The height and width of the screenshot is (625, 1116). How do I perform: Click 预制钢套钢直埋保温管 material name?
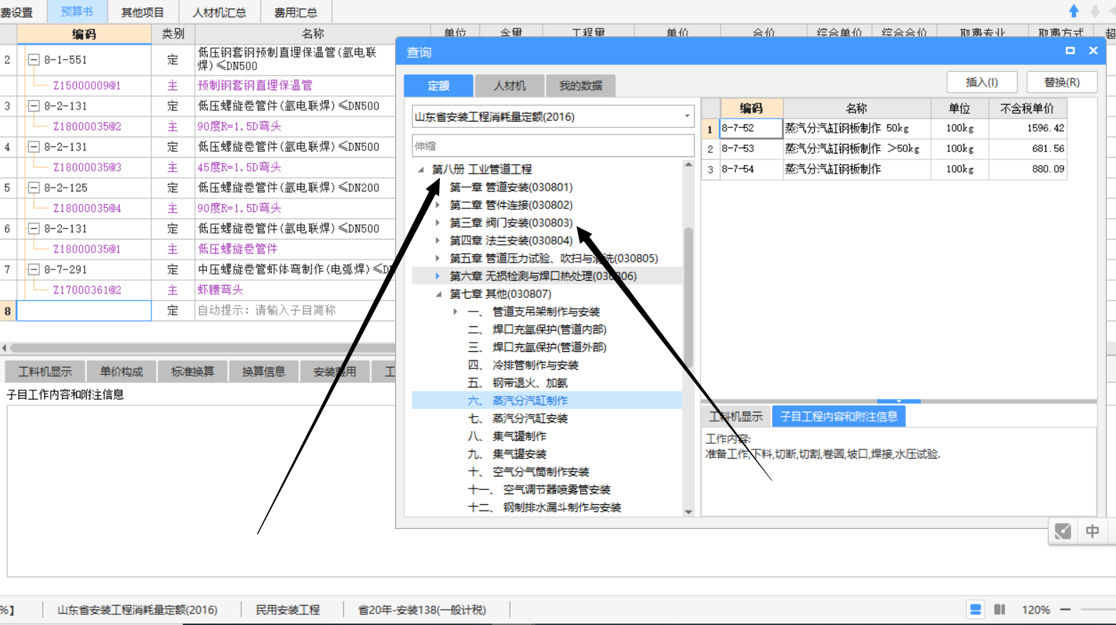[255, 85]
